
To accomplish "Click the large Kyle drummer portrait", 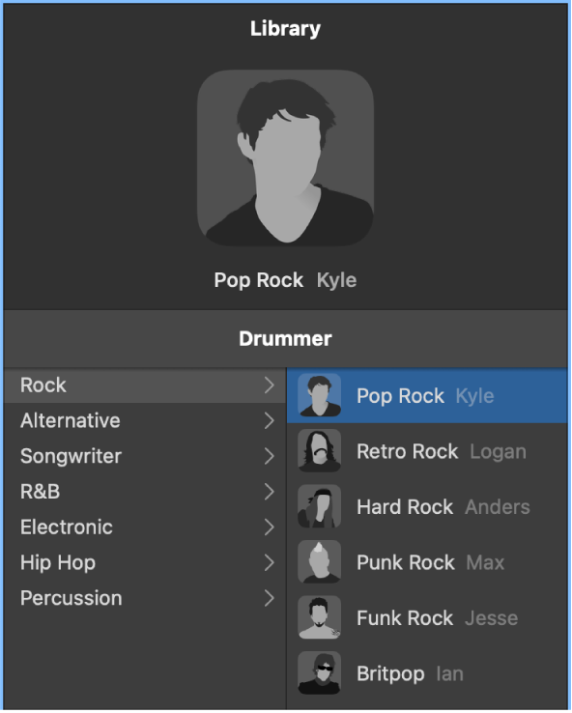I will coord(286,157).
